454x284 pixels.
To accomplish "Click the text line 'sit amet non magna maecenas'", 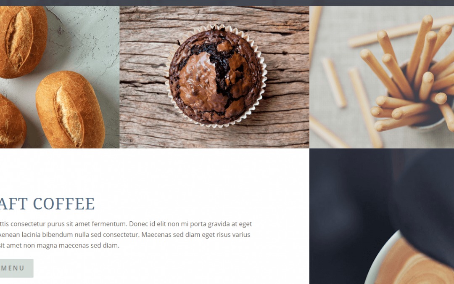I will pyautogui.click(x=60, y=245).
